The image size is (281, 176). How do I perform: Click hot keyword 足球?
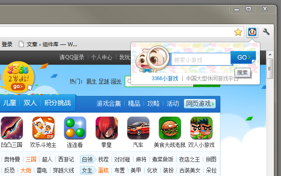tap(104, 81)
